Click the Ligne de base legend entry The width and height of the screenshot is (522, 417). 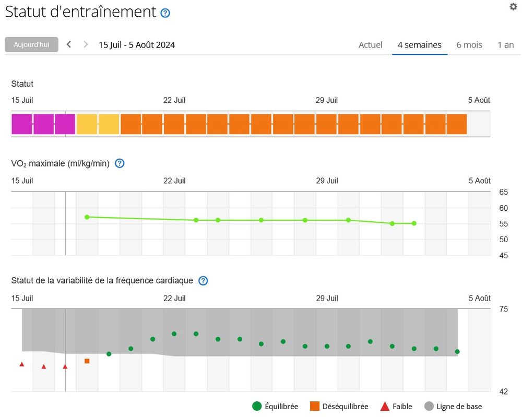pos(453,406)
